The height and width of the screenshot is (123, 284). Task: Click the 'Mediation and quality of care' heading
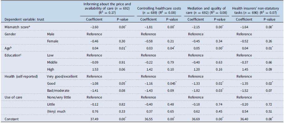point(208,10)
